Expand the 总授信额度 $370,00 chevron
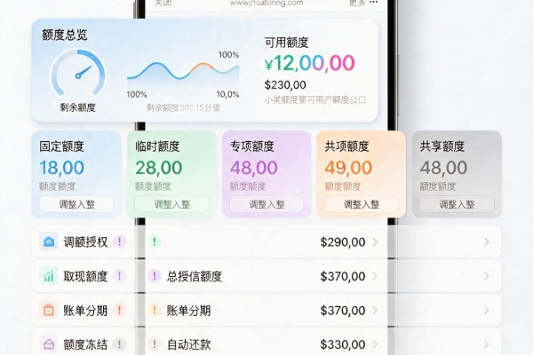This screenshot has width=533, height=355. click(x=375, y=276)
